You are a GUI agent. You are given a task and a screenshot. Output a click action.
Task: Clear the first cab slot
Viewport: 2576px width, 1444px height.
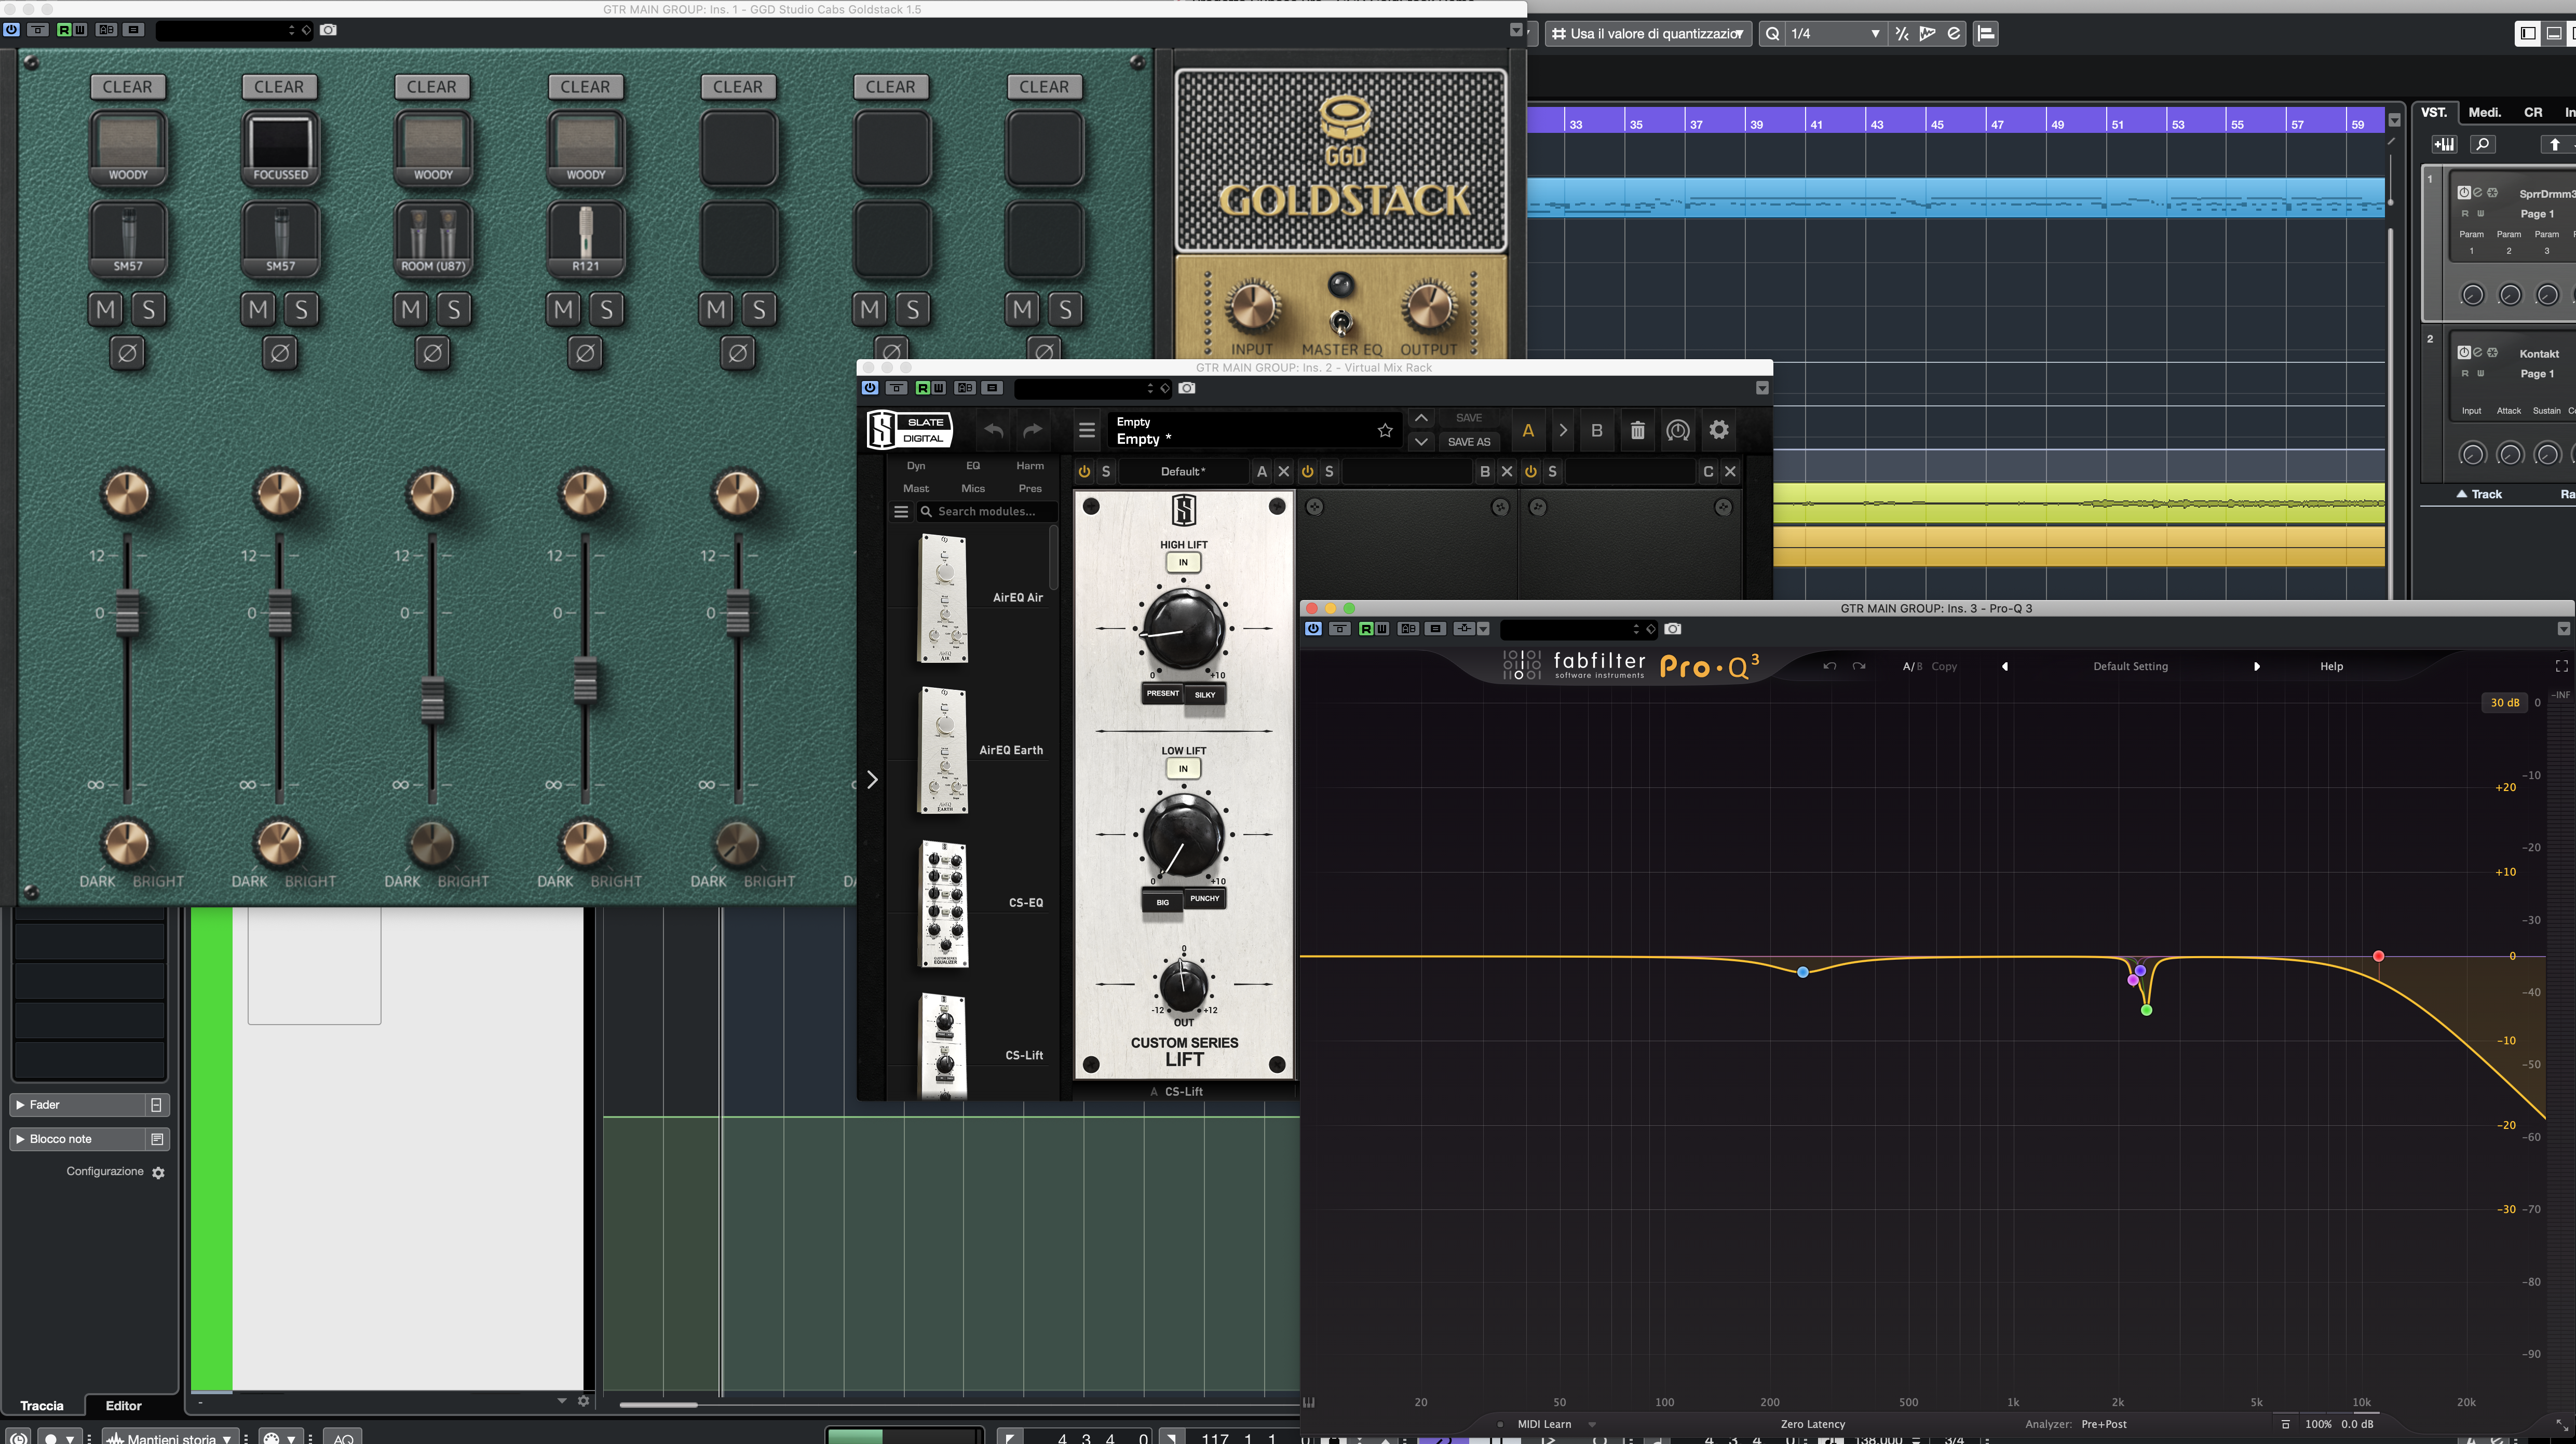tap(128, 87)
